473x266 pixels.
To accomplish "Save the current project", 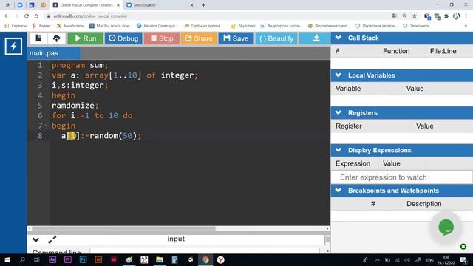I will [x=236, y=38].
